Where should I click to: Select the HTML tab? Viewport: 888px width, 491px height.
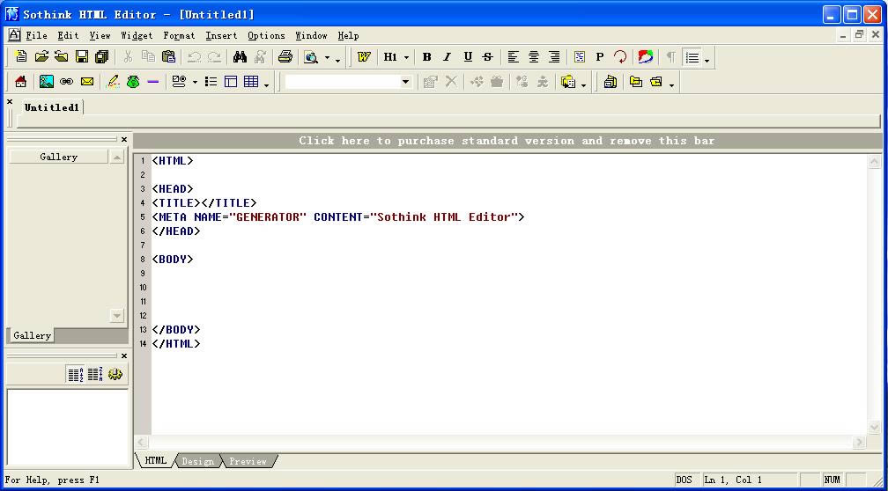(156, 460)
